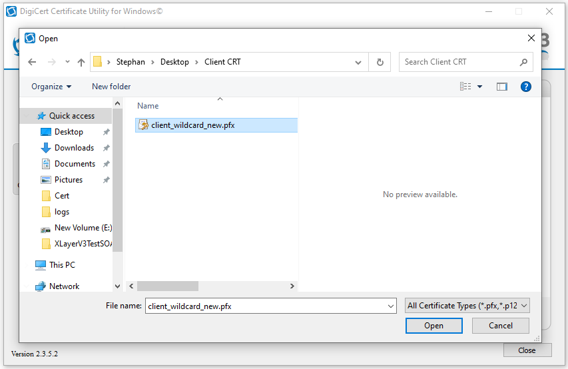
Task: Expand the address bar history dropdown
Action: click(358, 63)
